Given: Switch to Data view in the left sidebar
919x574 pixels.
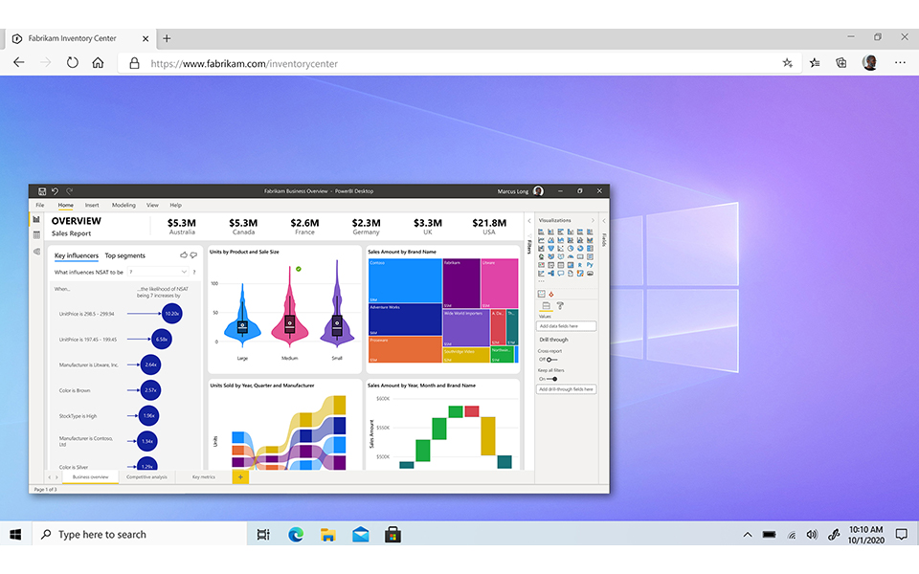Looking at the screenshot, I should click(x=36, y=233).
